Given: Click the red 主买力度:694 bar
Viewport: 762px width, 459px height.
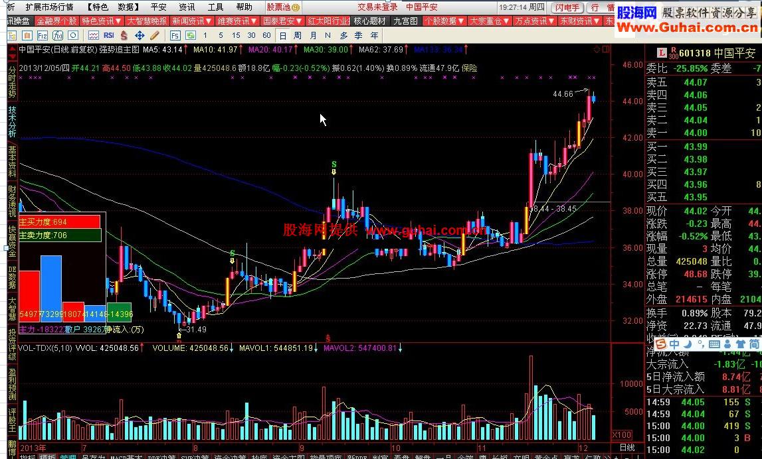Looking at the screenshot, I should tap(59, 222).
